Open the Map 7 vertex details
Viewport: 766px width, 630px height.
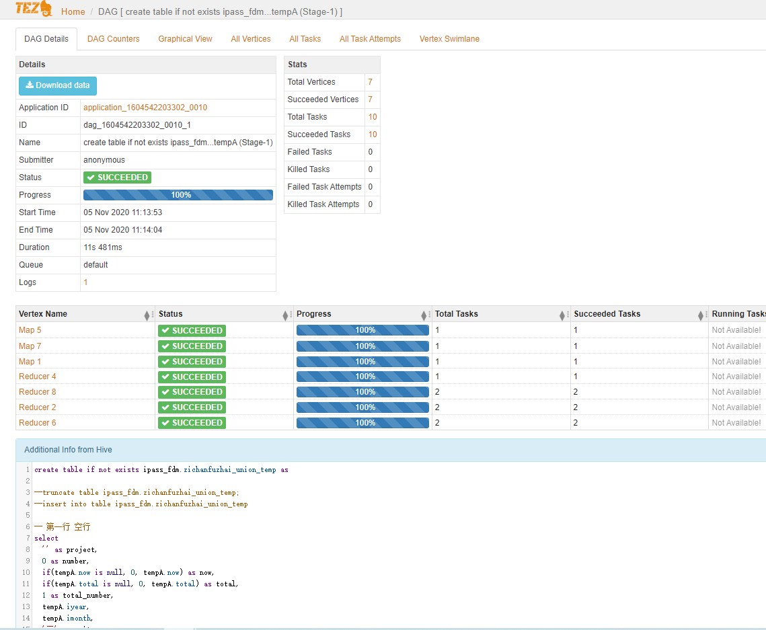30,346
